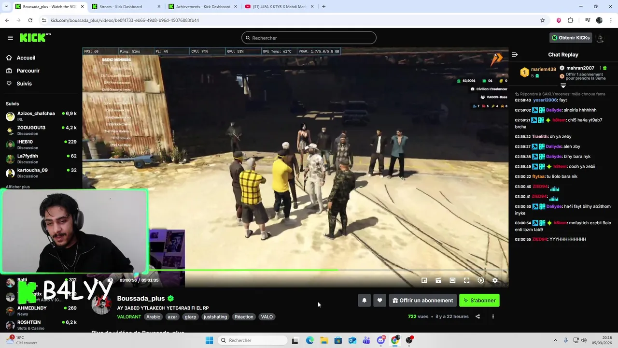The height and width of the screenshot is (348, 618).
Task: Click Offrir un abonnement button
Action: (422, 300)
